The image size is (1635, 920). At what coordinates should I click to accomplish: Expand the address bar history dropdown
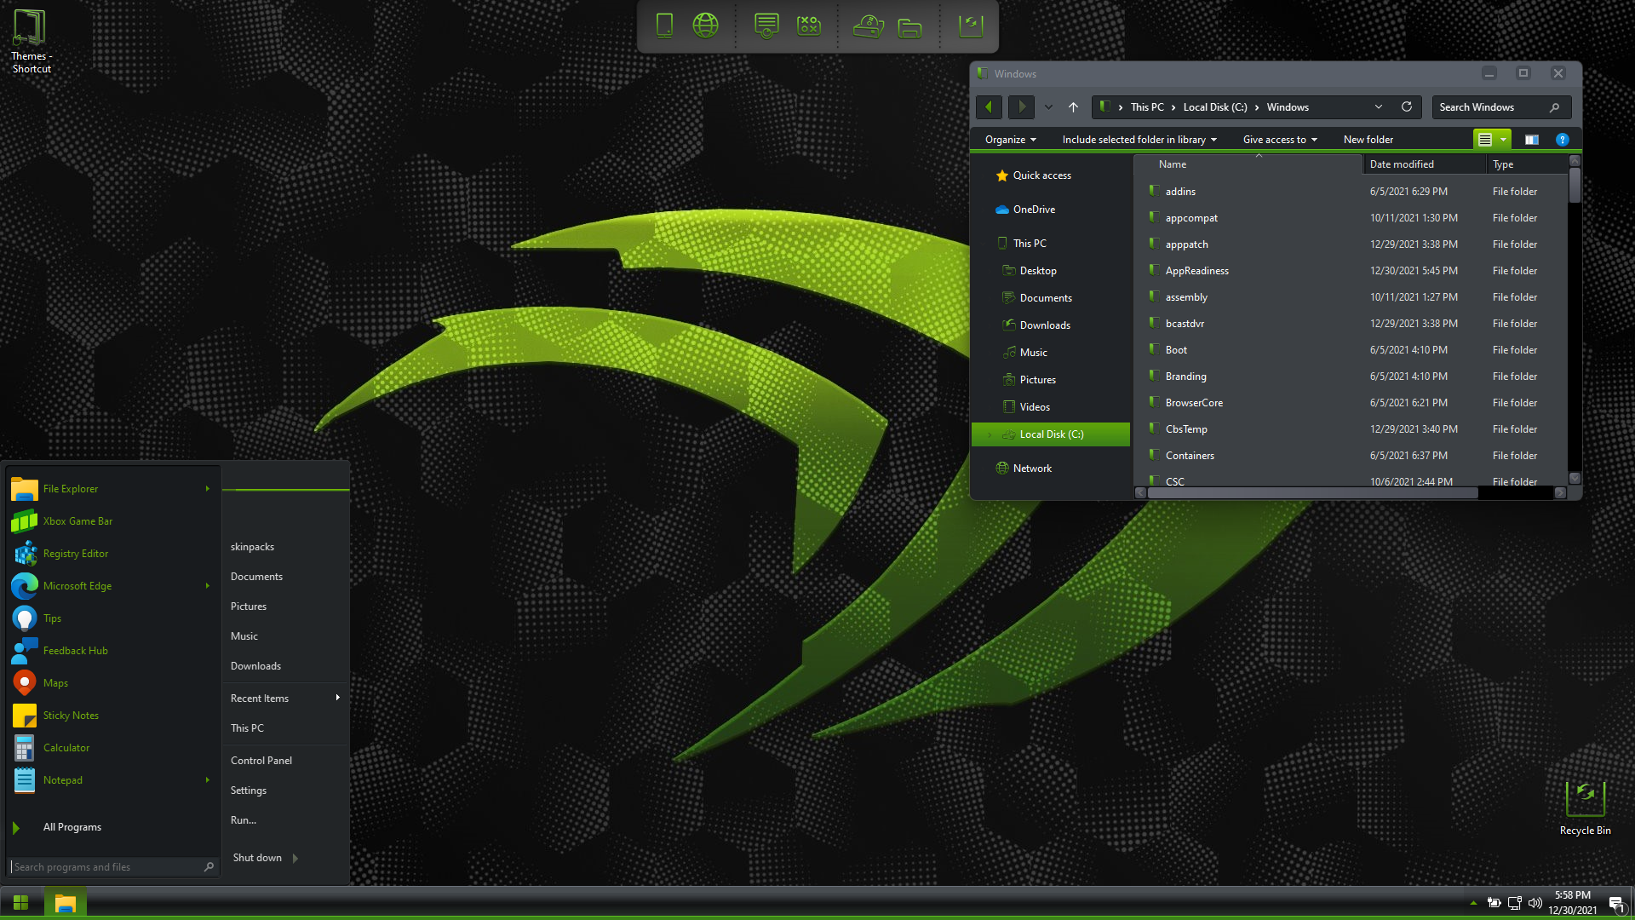coord(1378,107)
